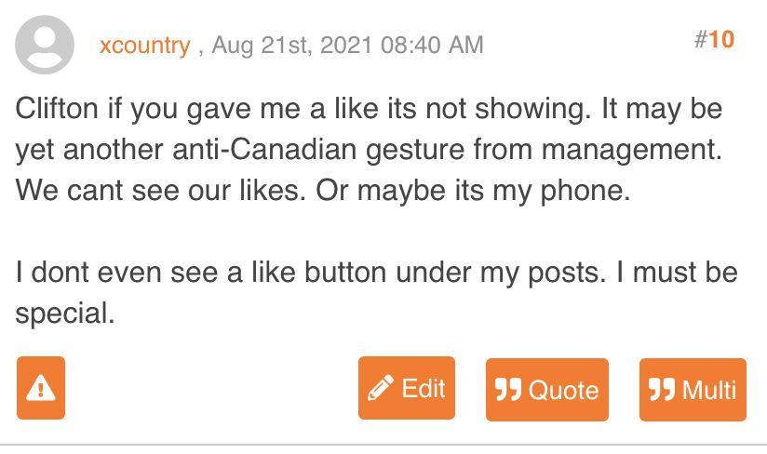Viewport: 767px width, 454px height.
Task: Click the quotation marks icon on Multi
Action: (x=662, y=390)
